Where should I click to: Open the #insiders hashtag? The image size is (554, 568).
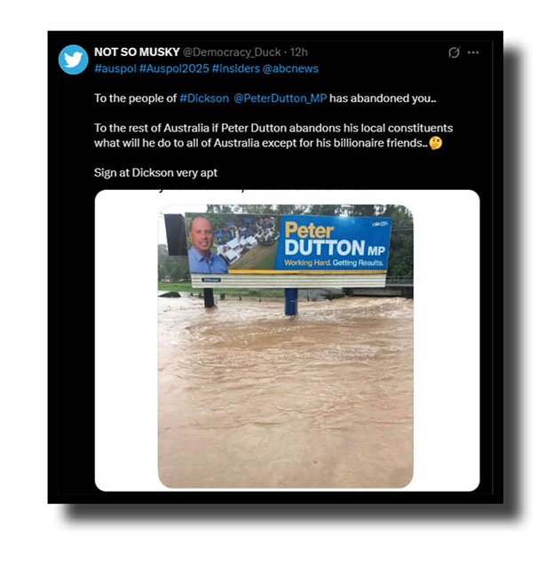pos(236,69)
